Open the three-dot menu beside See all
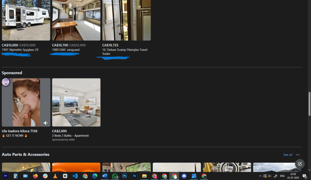The width and height of the screenshot is (311, 180). click(x=298, y=155)
